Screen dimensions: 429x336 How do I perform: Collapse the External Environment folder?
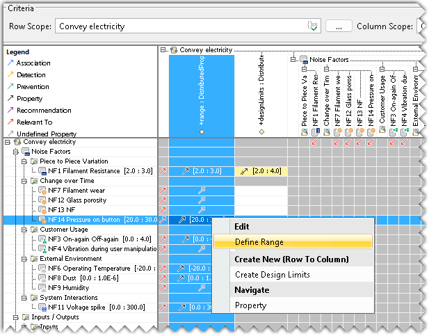point(24,259)
